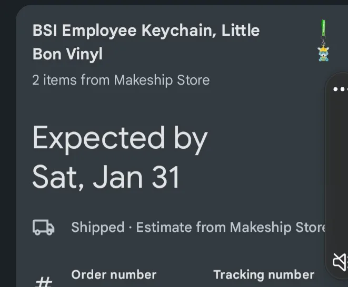The height and width of the screenshot is (287, 348).
Task: Select the 'Expected by' heading text
Action: tap(120, 138)
